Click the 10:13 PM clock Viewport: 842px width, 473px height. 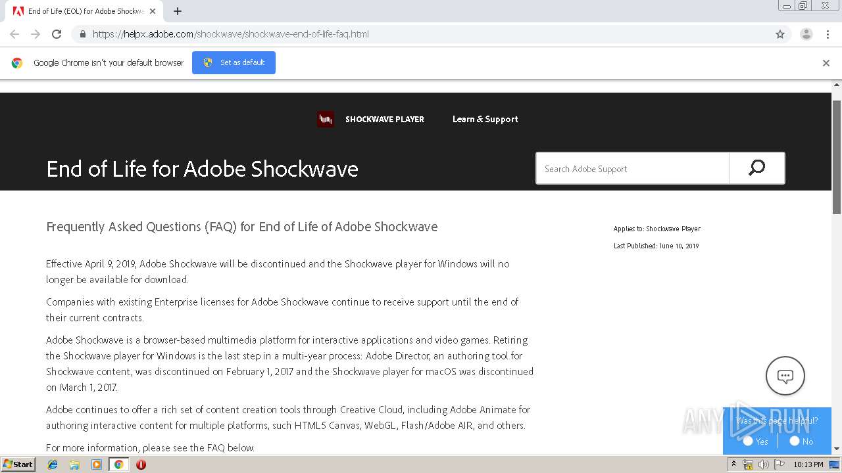point(808,464)
